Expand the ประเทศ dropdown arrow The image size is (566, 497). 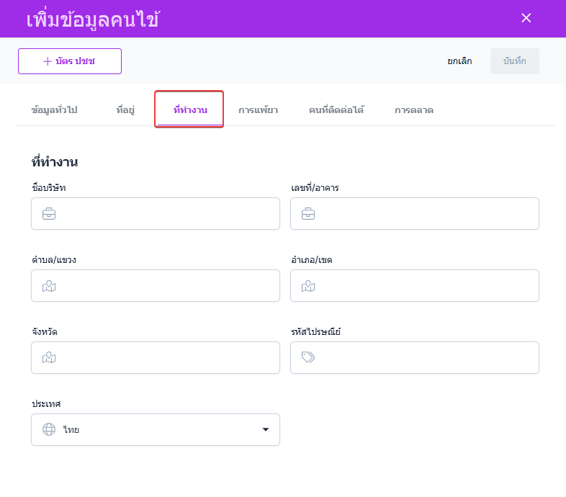(x=265, y=430)
